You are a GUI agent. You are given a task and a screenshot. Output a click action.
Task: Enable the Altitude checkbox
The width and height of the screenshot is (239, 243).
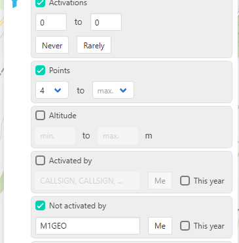point(40,116)
